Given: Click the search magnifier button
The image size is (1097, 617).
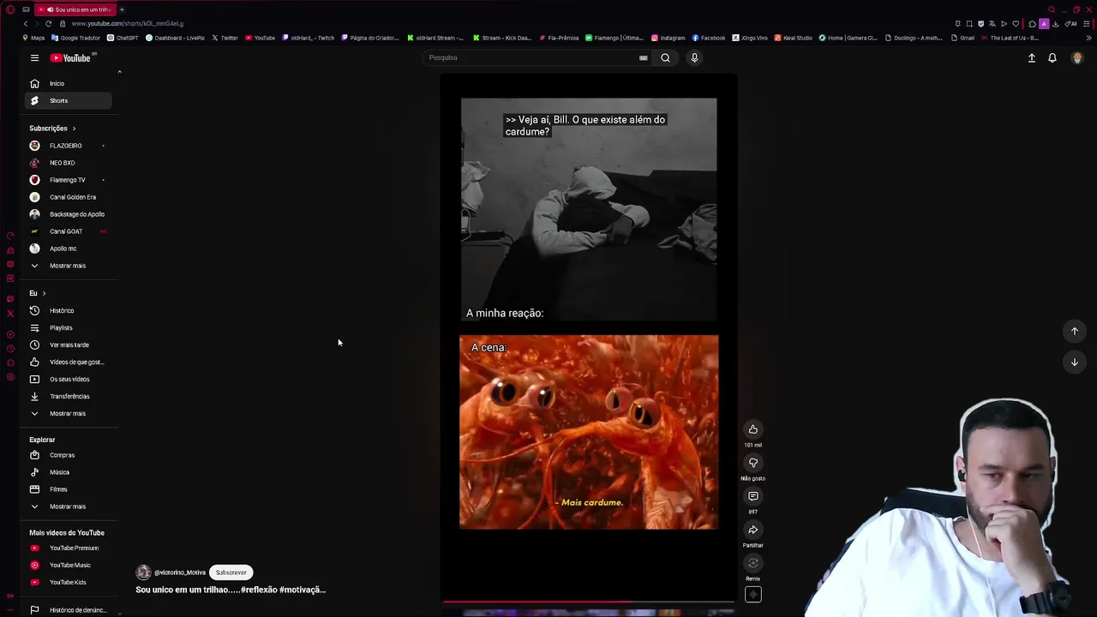Looking at the screenshot, I should click(x=665, y=57).
